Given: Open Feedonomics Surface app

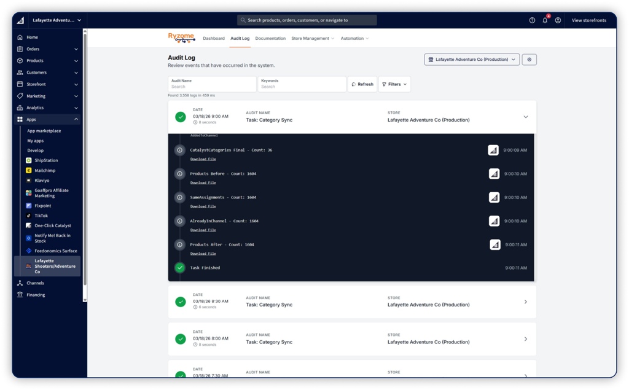Looking at the screenshot, I should click(55, 251).
